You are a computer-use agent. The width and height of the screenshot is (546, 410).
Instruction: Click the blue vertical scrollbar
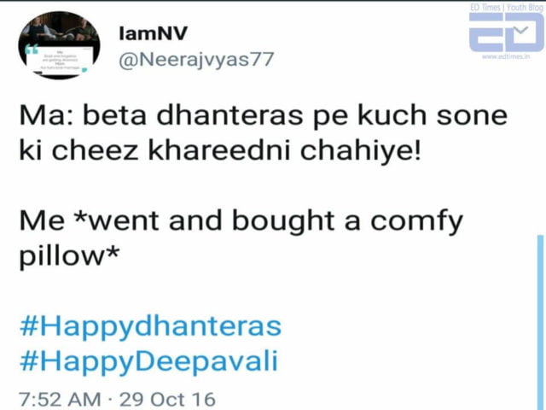click(x=540, y=323)
